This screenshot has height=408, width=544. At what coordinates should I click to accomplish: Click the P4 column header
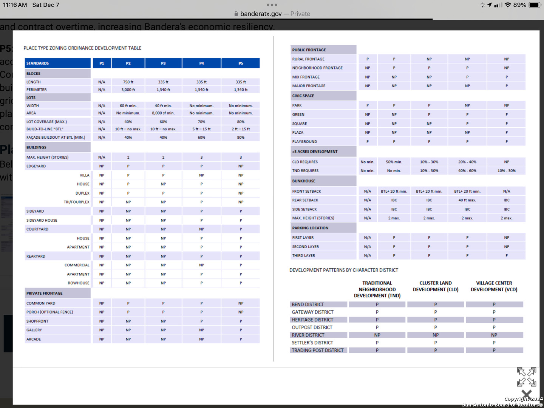point(201,63)
